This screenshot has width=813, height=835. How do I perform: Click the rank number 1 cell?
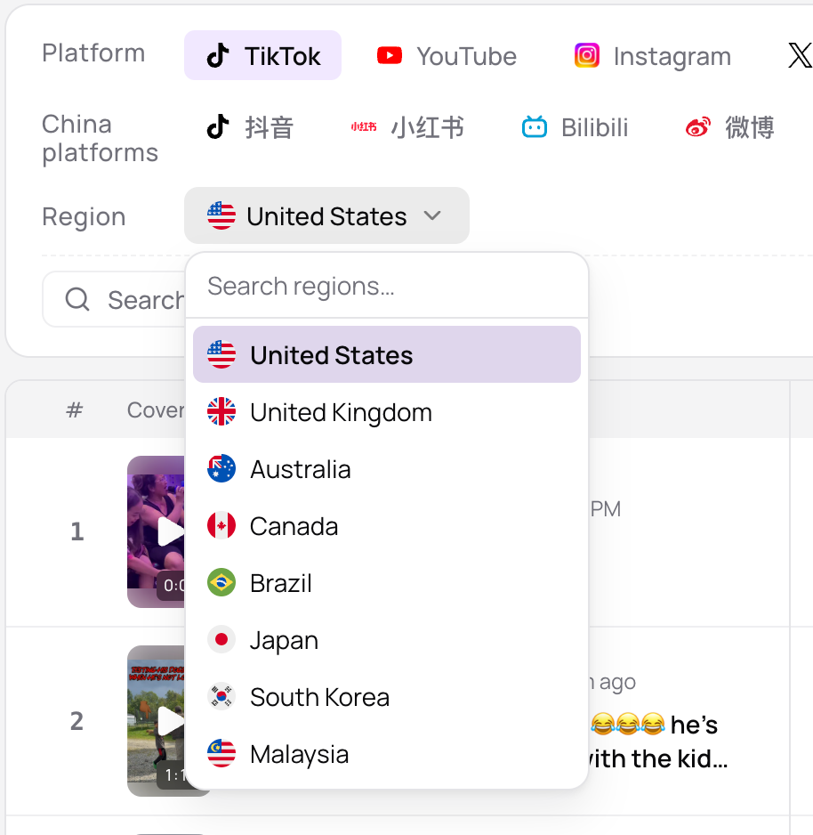pyautogui.click(x=77, y=531)
